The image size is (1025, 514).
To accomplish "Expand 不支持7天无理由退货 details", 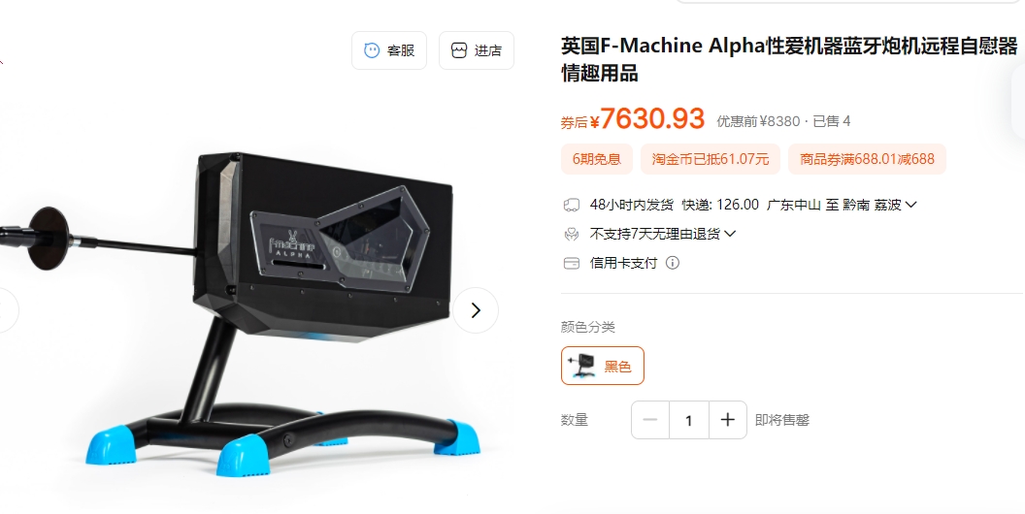I will coord(663,234).
